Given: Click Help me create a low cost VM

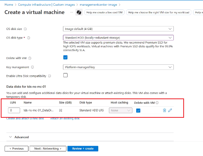Looking at the screenshot, I should (x=104, y=12).
